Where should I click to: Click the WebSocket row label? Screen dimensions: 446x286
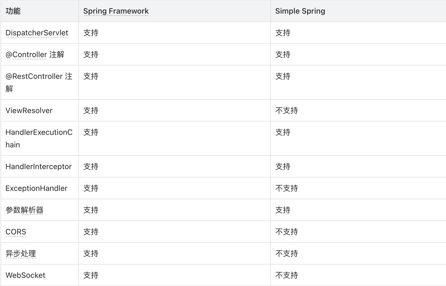25,275
